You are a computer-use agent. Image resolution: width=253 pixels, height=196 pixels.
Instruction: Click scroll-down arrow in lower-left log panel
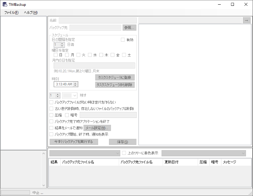point(44,185)
